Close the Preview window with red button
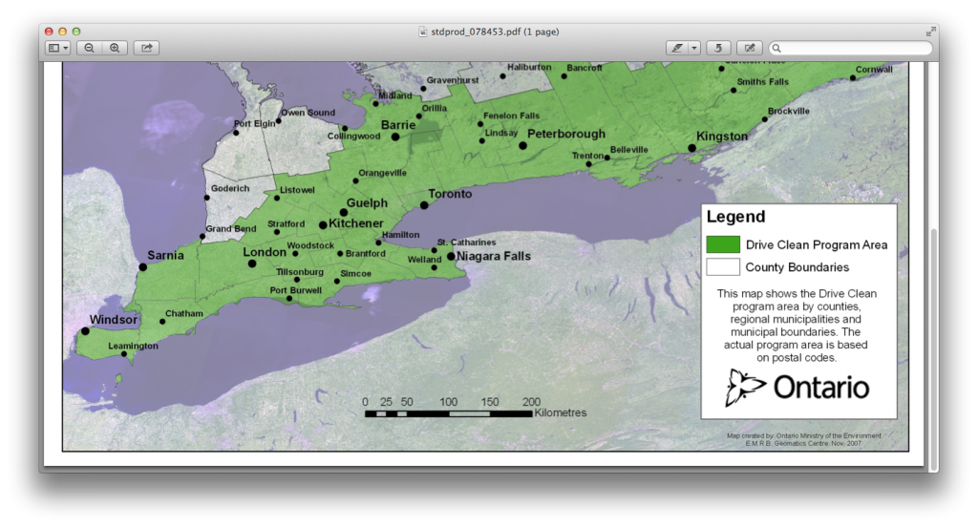The width and height of the screenshot is (978, 527). (x=50, y=32)
